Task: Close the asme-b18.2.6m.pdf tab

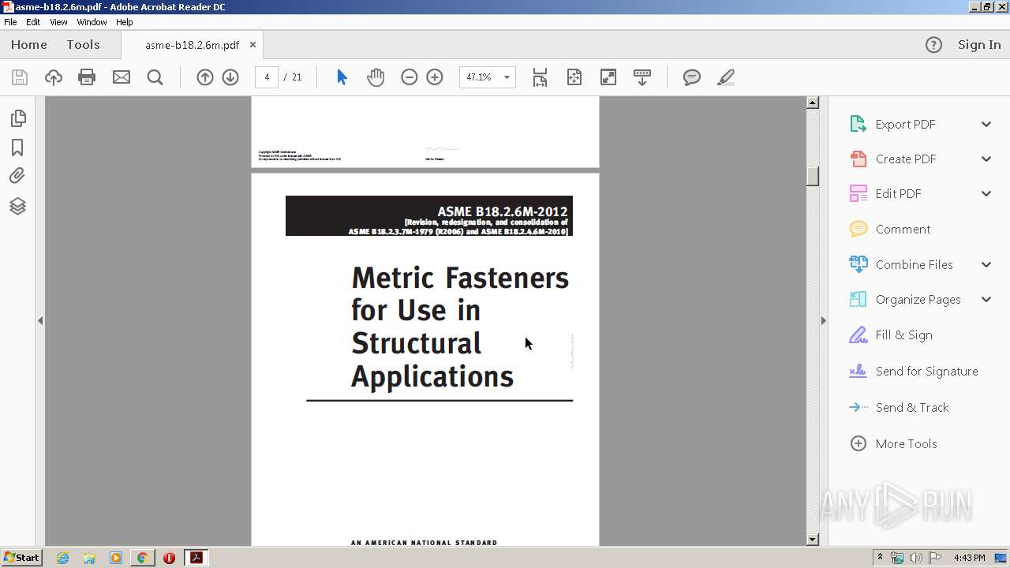Action: coord(252,45)
